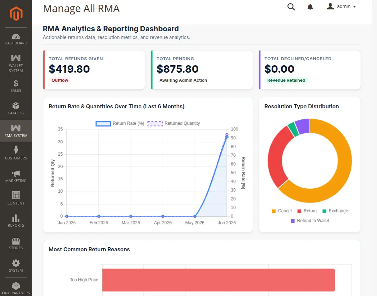
Task: Toggle the Returned Quantity legend series
Action: [174, 123]
